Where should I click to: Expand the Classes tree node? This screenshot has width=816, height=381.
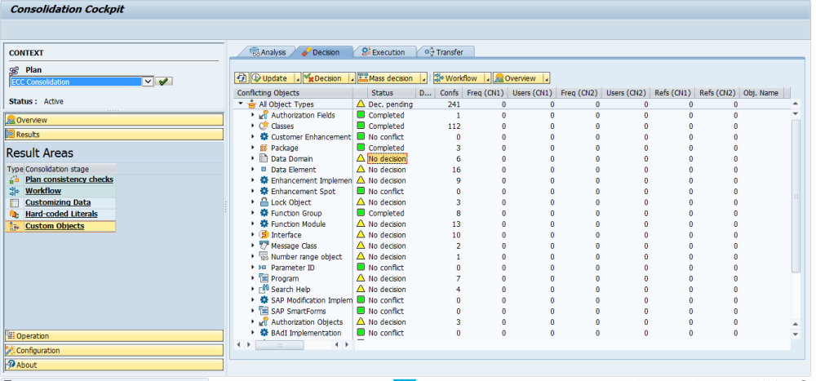click(x=252, y=126)
